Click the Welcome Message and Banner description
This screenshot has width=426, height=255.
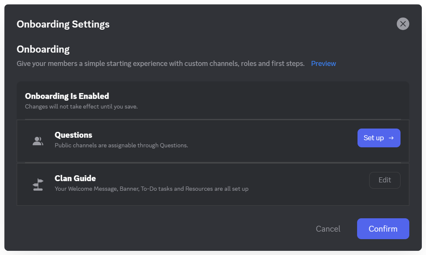click(x=151, y=189)
